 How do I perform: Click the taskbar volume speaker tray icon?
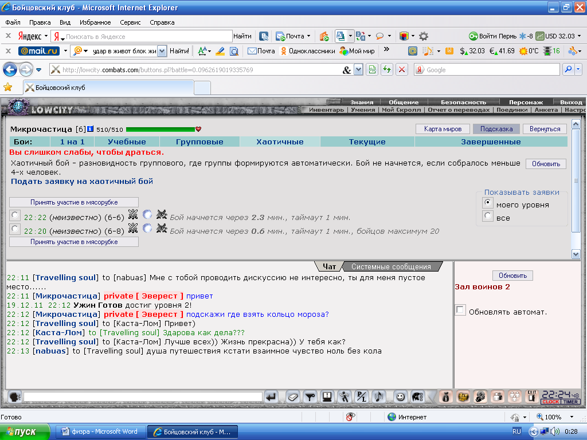coord(554,431)
